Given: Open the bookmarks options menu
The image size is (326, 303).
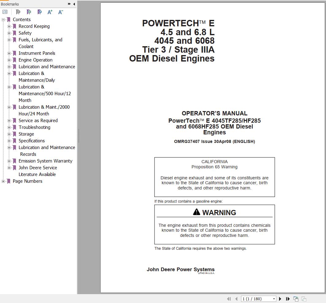Looking at the screenshot, I should (5, 12).
